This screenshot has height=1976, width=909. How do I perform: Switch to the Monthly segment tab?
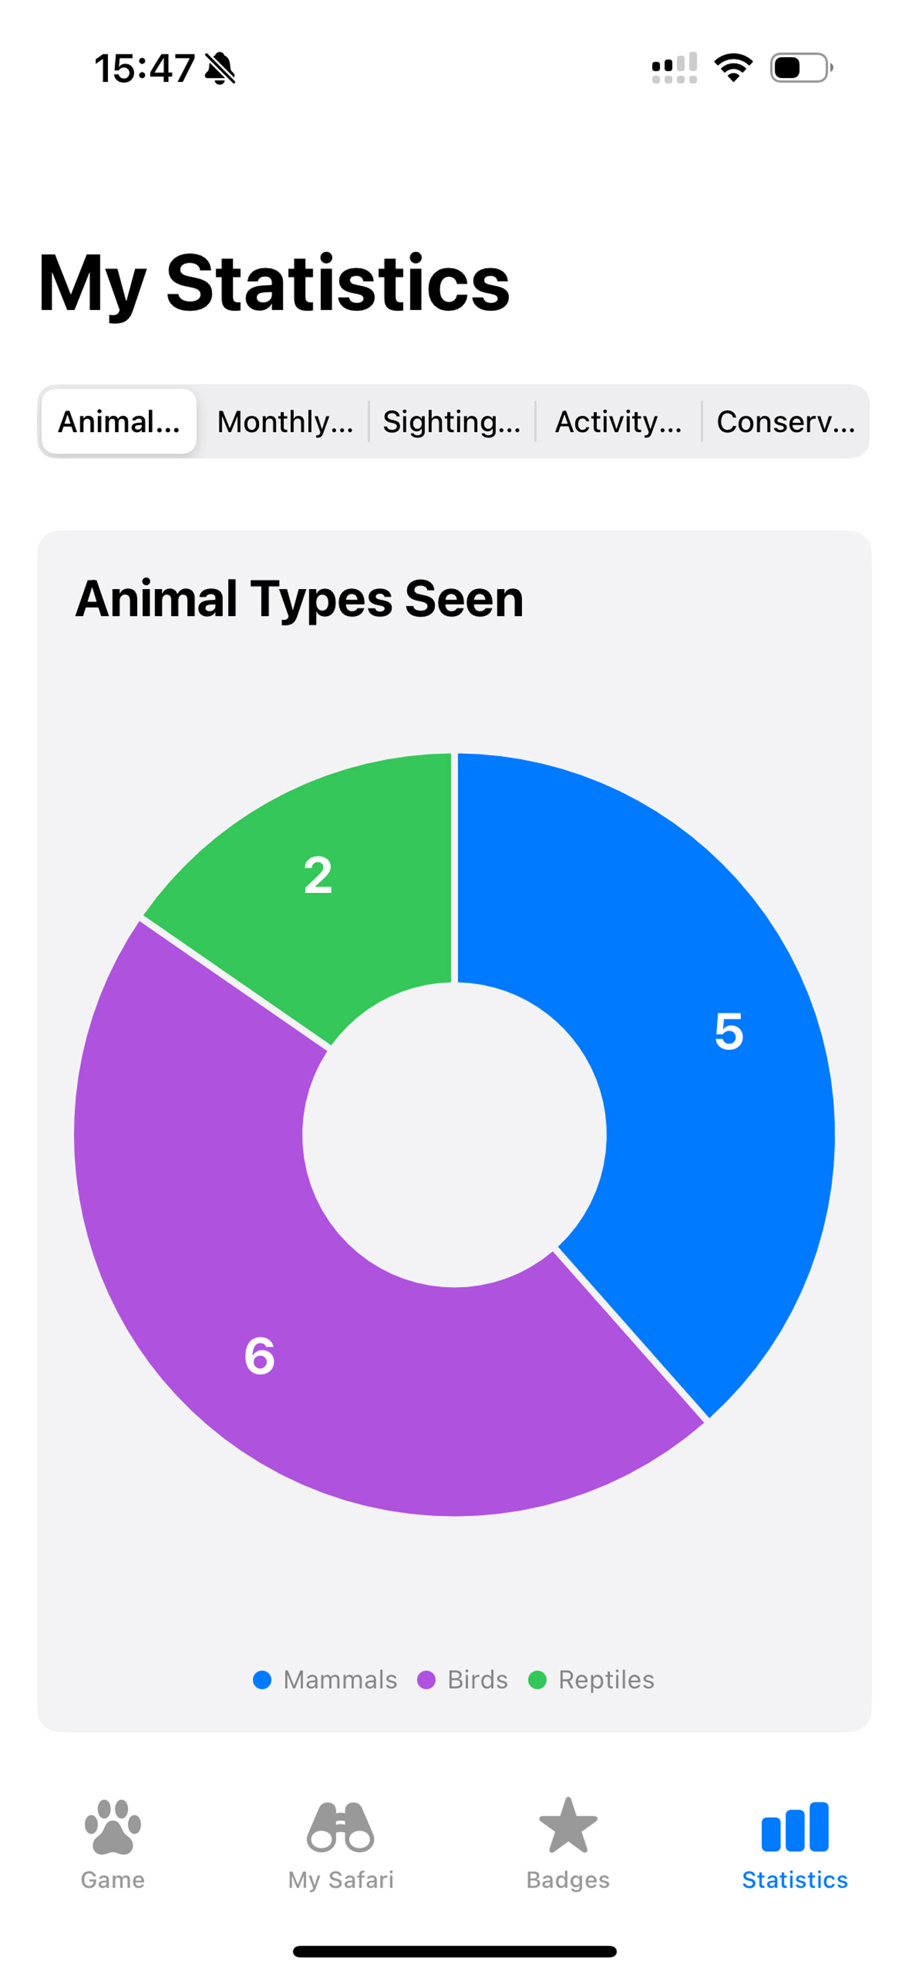click(x=285, y=422)
